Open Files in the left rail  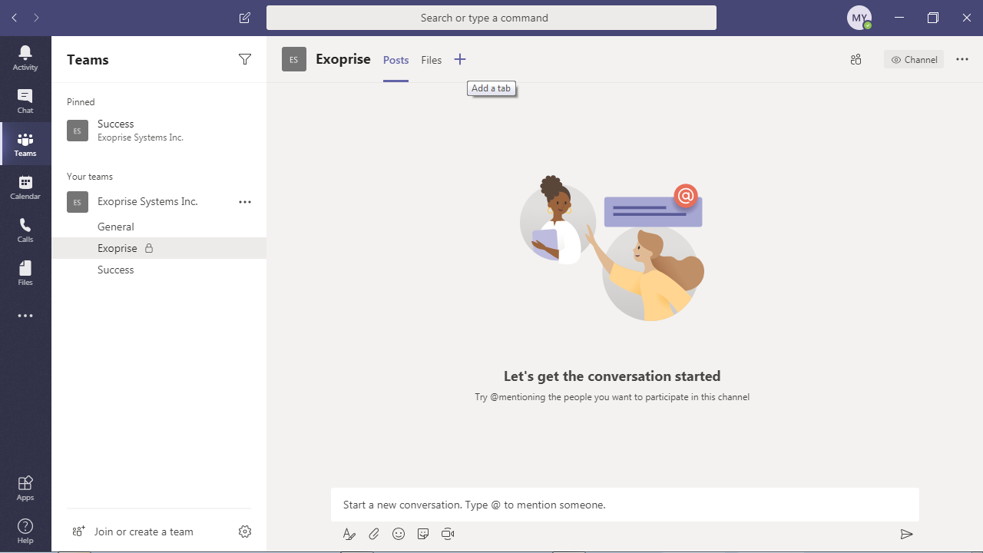(25, 273)
